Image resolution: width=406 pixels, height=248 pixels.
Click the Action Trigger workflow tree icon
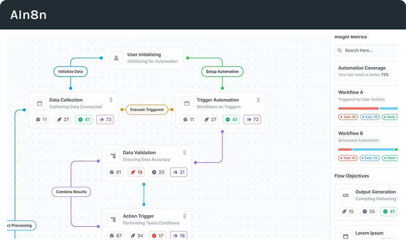tap(114, 219)
